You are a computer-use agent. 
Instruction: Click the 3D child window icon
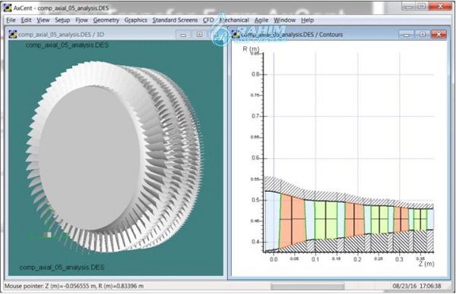click(13, 34)
